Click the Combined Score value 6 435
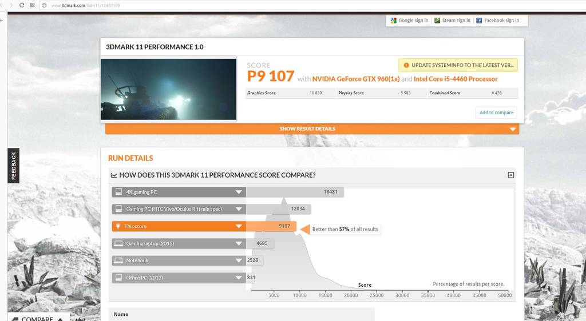 [x=496, y=93]
